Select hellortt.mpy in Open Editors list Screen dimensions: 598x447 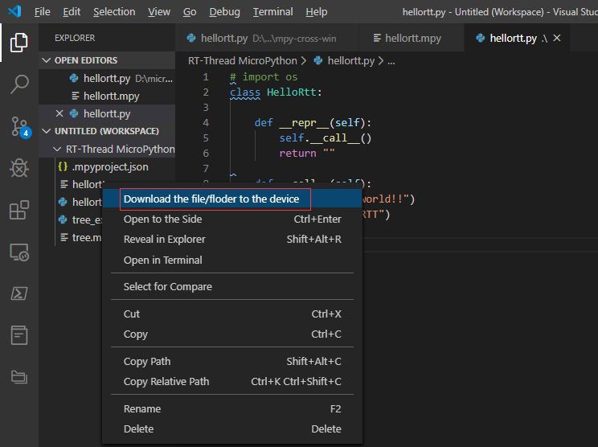[x=111, y=96]
